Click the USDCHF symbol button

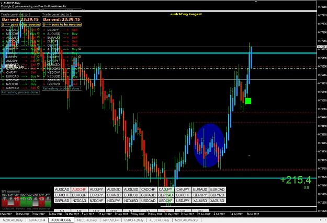pyautogui.click(x=165, y=200)
